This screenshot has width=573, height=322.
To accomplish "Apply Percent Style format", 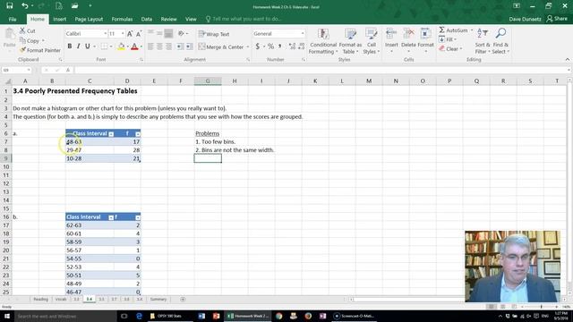I will click(270, 47).
